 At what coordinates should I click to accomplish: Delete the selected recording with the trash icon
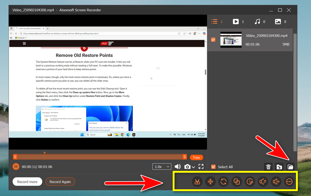pyautogui.click(x=268, y=167)
